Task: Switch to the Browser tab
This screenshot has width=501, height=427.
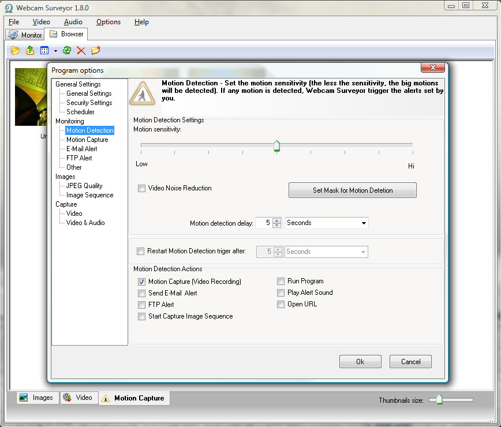Action: 66,34
